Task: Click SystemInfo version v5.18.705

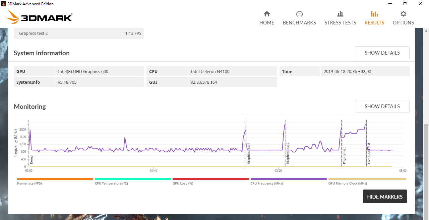Action: (67, 82)
